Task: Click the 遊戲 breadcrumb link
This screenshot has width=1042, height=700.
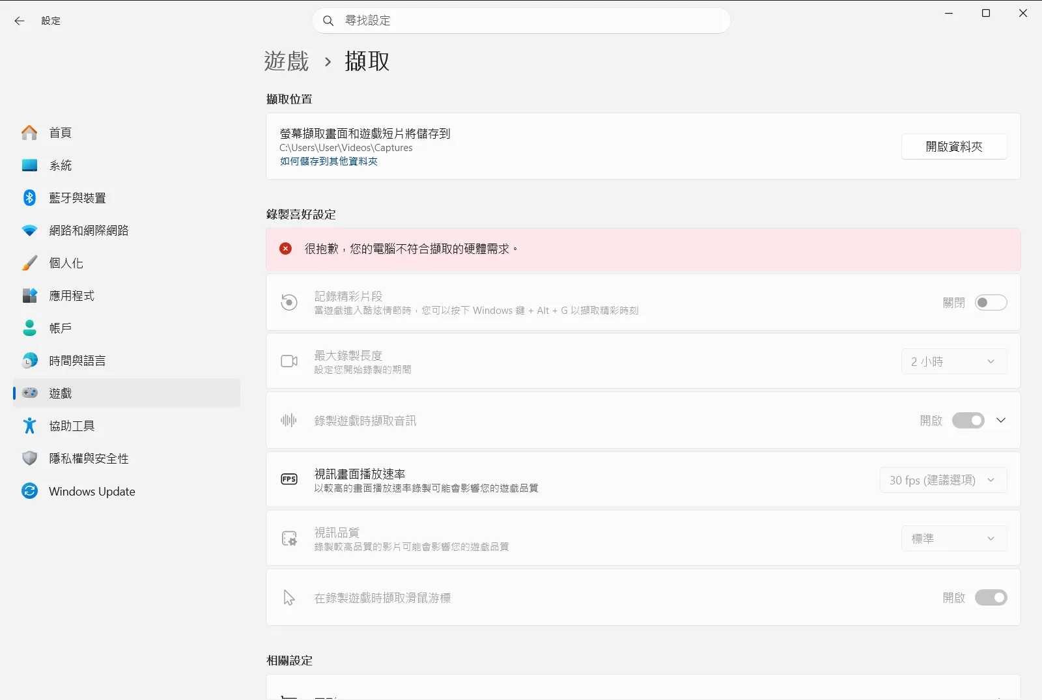Action: 287,61
